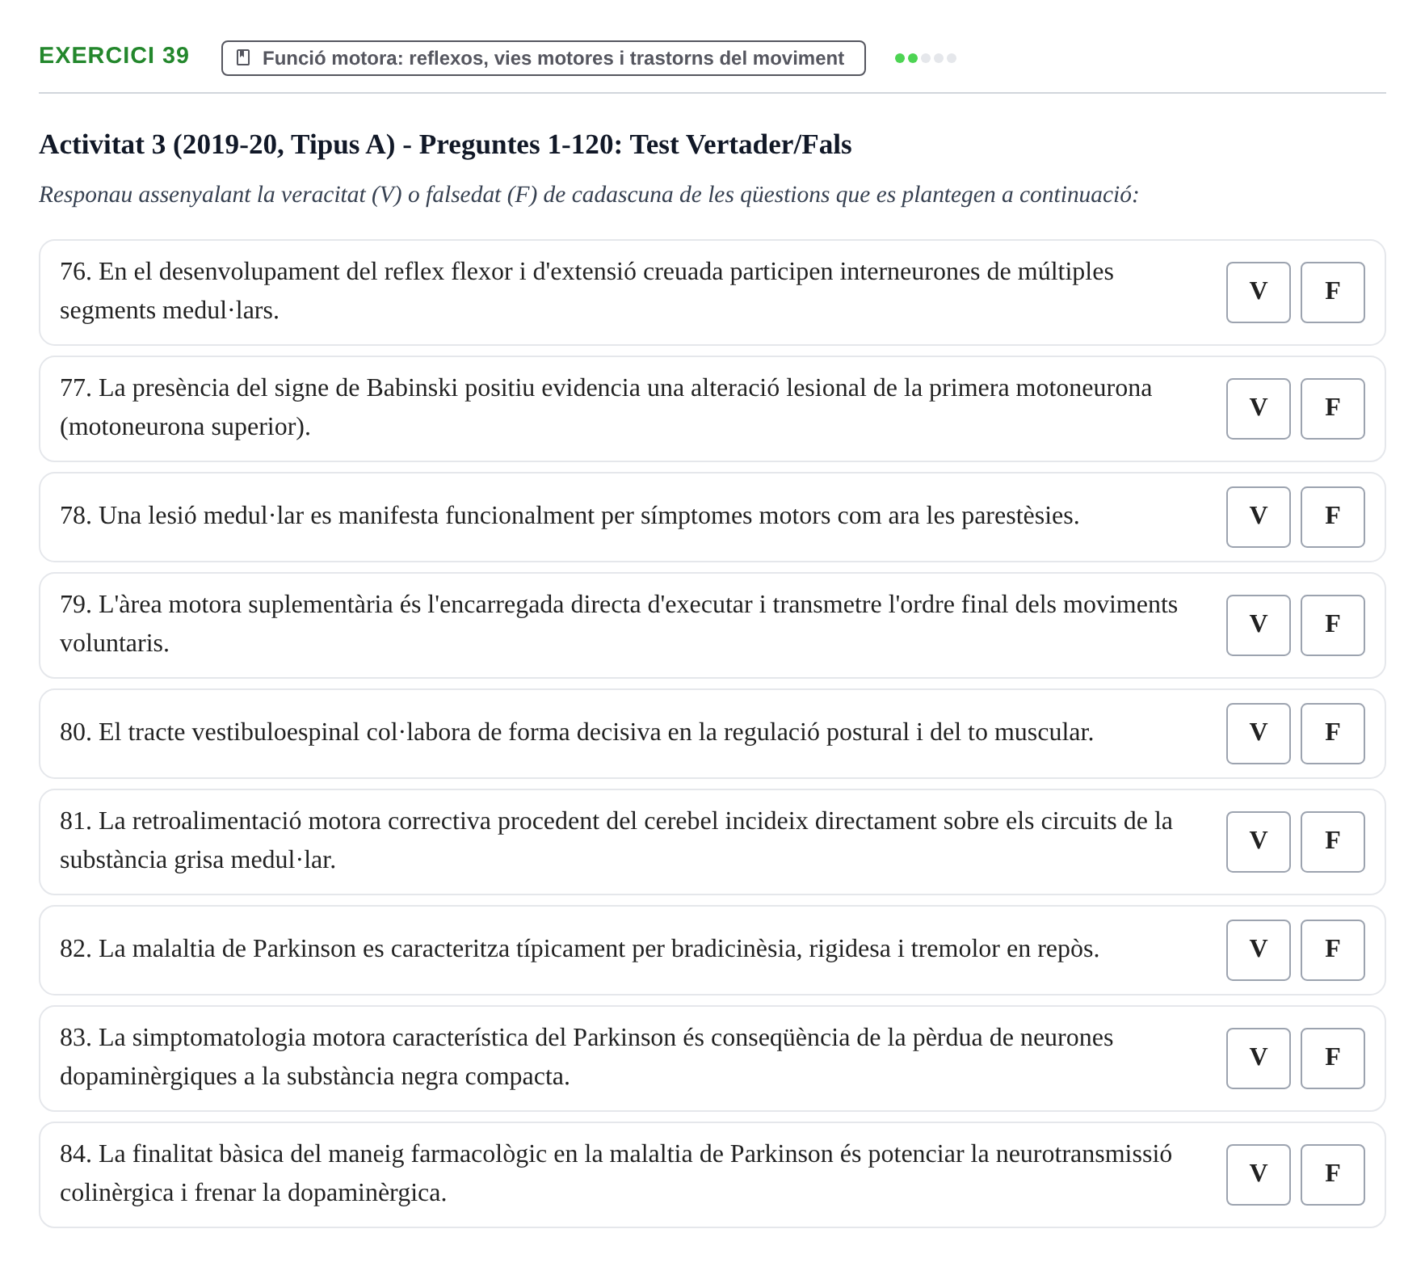Mark question 76 as F (false)
Screen dimensions: 1425x1267
tap(1333, 293)
